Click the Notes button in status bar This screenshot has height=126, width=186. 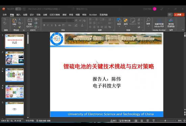[x=113, y=121]
